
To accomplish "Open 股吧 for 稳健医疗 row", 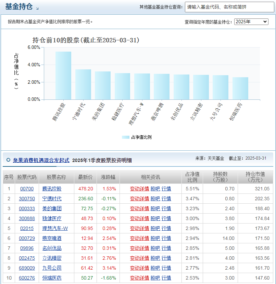I will (155, 218).
